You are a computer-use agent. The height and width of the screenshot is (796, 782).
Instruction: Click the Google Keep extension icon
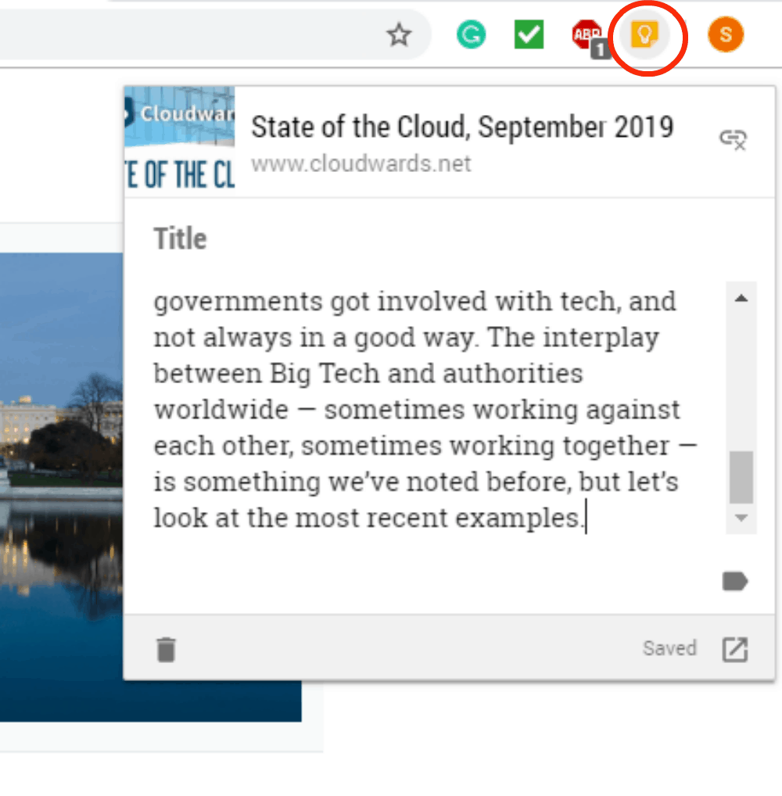click(644, 35)
